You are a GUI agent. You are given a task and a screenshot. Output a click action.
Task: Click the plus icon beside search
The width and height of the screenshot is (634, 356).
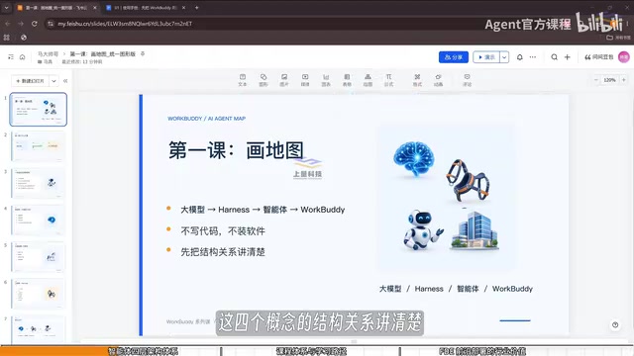(x=568, y=57)
